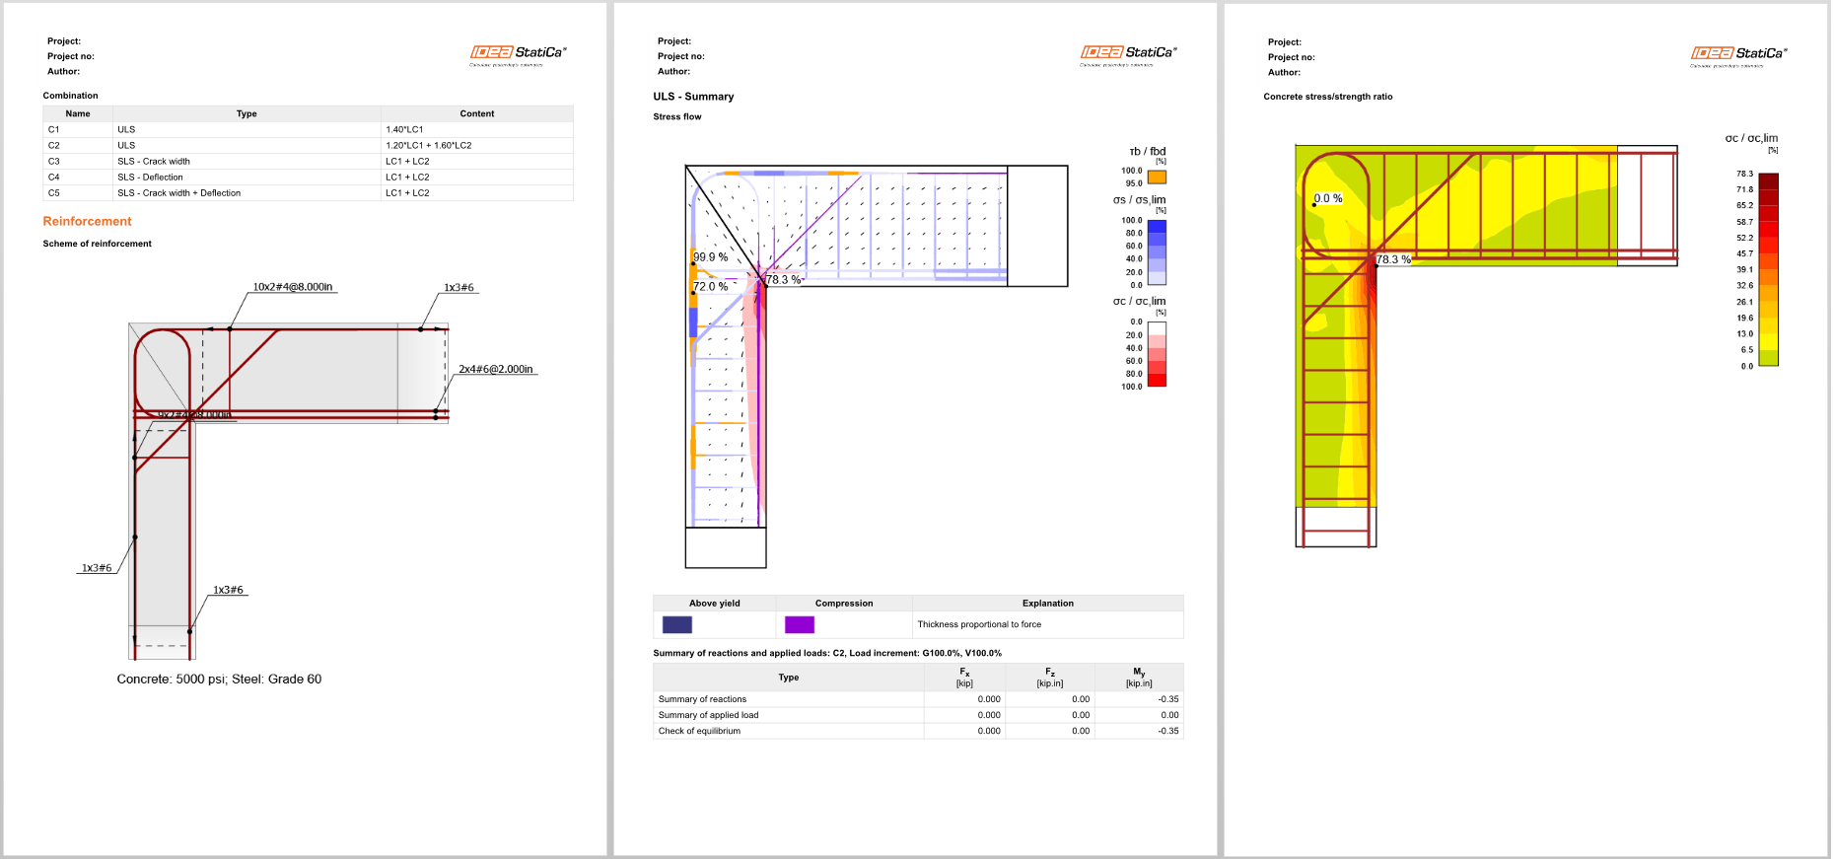Click the Content column header in the Combination table

[477, 114]
